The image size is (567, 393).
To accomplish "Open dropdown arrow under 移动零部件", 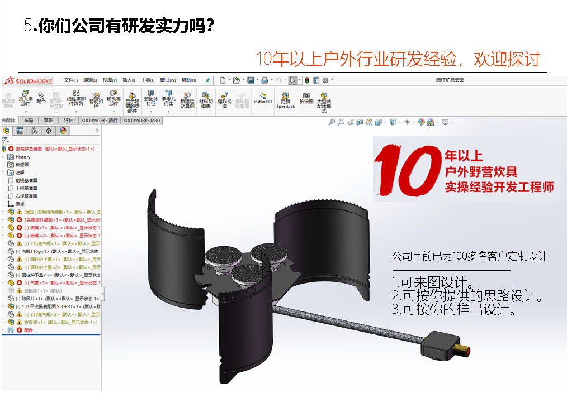I will (114, 112).
